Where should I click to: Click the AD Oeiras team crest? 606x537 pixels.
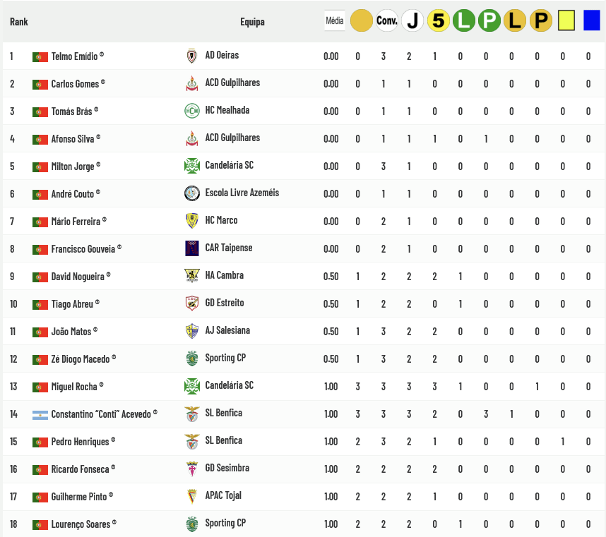click(x=191, y=56)
